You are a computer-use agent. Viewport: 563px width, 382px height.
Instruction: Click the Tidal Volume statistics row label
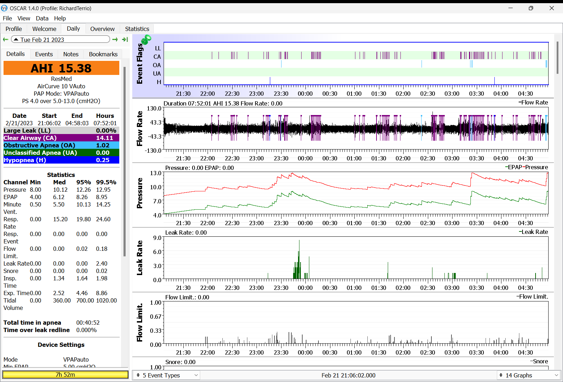13,304
